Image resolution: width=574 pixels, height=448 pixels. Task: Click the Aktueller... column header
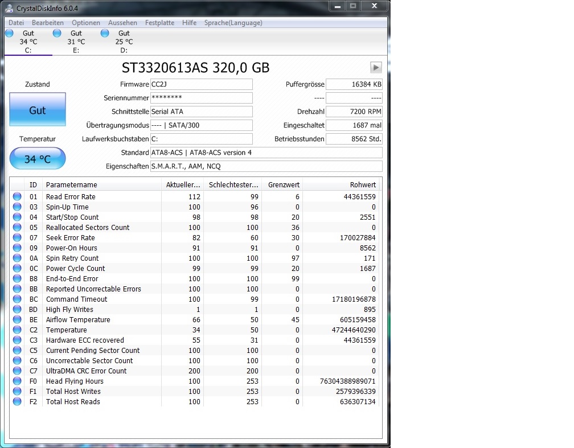point(183,185)
